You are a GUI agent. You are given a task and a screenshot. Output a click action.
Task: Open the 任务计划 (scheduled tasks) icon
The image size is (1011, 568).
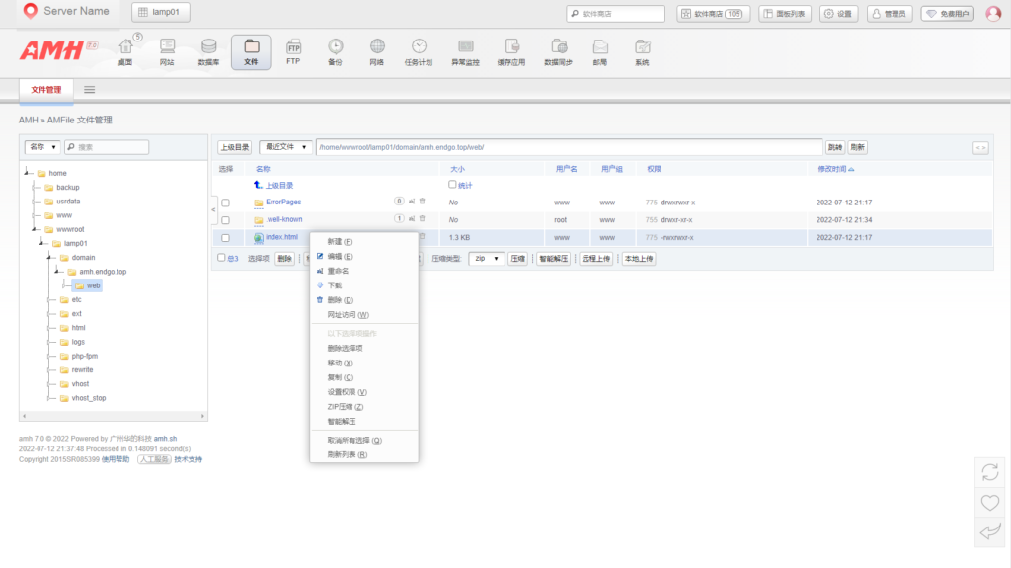419,51
